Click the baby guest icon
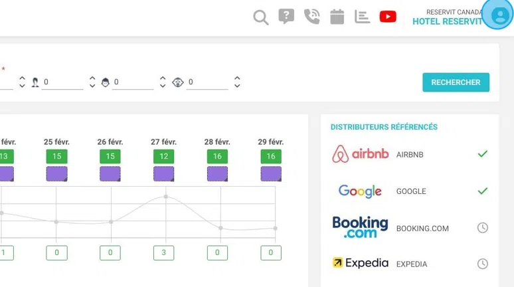This screenshot has height=287, width=514. (178, 82)
